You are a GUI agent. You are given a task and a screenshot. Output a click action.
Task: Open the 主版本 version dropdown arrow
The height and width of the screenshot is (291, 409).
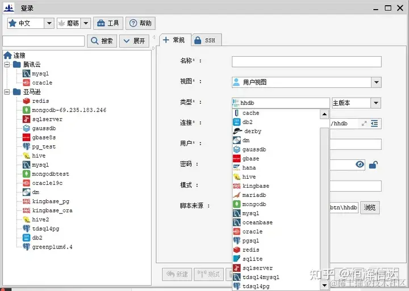[376, 103]
